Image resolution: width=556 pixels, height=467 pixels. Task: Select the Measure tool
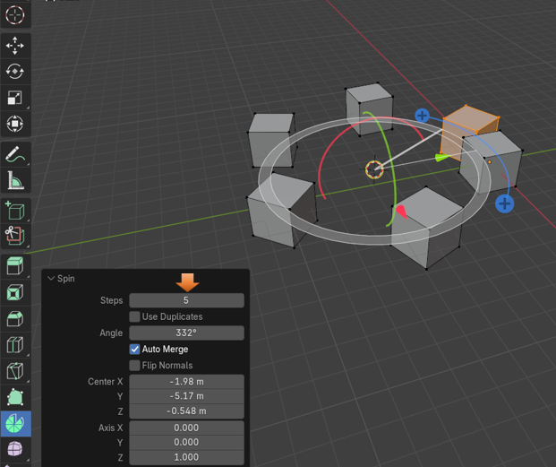click(15, 181)
